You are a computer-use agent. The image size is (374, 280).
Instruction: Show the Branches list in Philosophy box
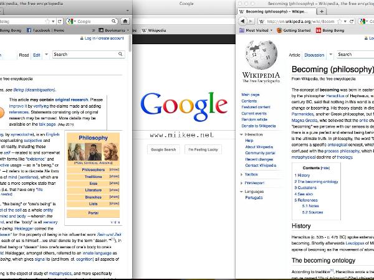(114, 197)
